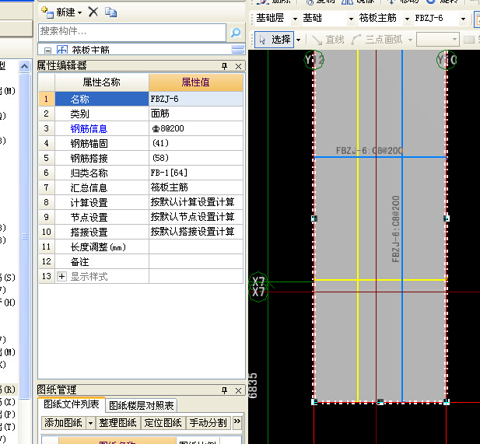
Task: Click the 钢筋锚固 value (41)
Action: pos(196,143)
